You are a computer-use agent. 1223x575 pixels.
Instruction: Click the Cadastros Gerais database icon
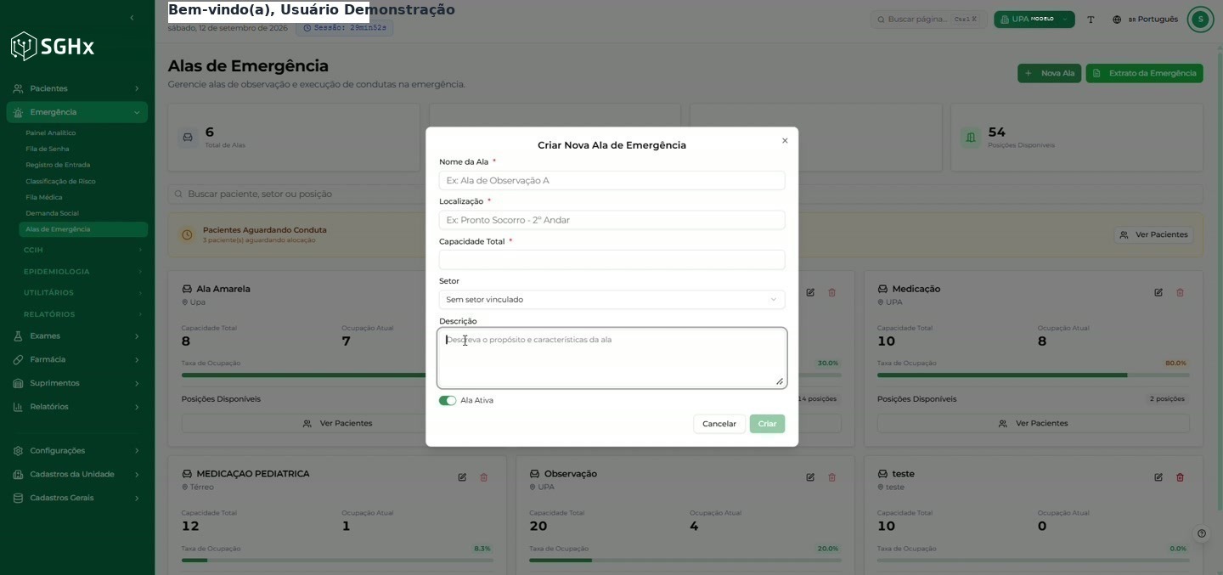tap(18, 498)
